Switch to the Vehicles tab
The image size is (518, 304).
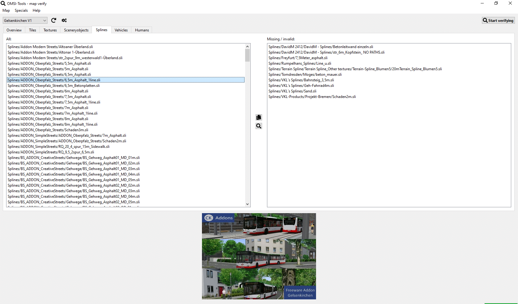click(x=121, y=30)
